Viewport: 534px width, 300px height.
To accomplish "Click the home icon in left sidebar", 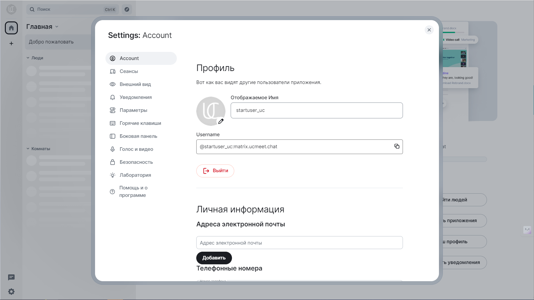I will pos(11,28).
